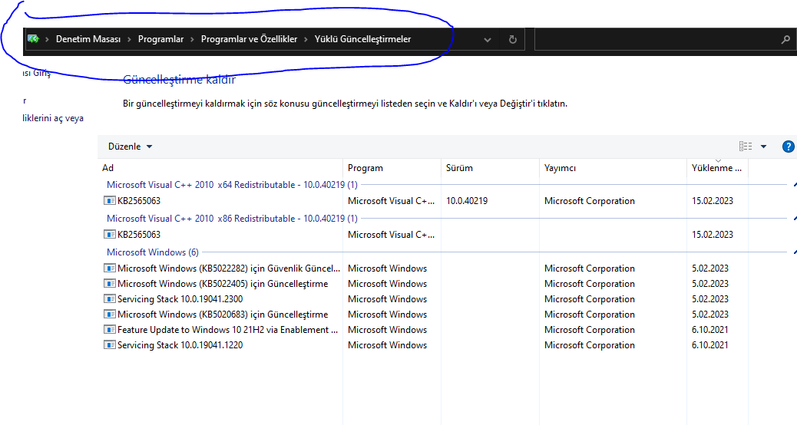Sort by the Yüklenme column header

[x=717, y=167]
